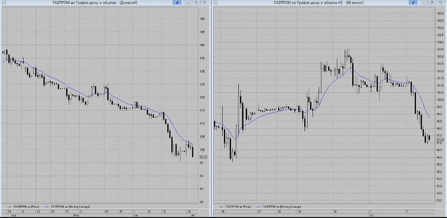Screen dimensions: 447x218
Task: Click the 97,22 last price label on the daily chart
Action: 203,156
